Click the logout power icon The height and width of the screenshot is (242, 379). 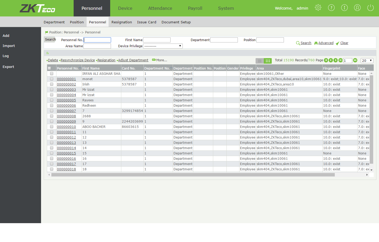pyautogui.click(x=370, y=8)
